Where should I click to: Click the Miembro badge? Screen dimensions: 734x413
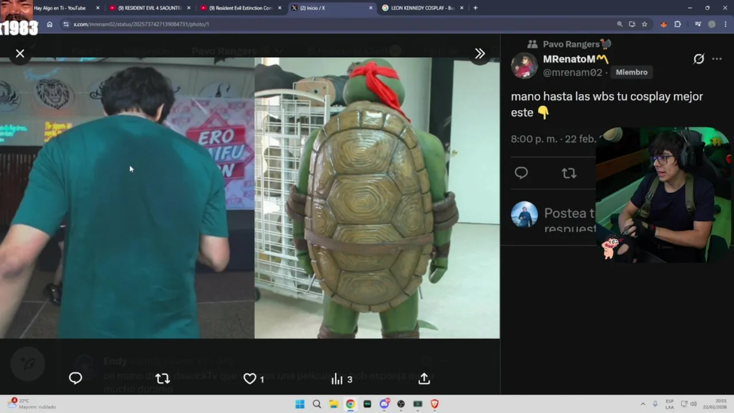[x=631, y=72]
